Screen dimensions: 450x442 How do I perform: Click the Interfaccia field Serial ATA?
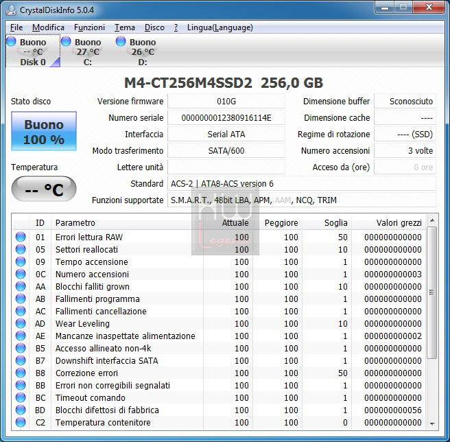point(226,134)
